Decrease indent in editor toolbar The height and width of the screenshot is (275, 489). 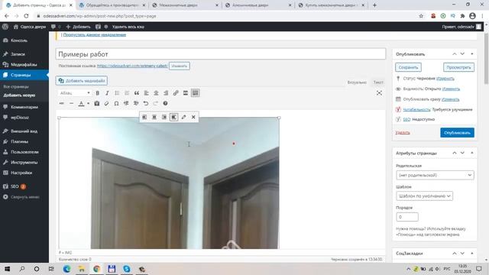pyautogui.click(x=126, y=103)
